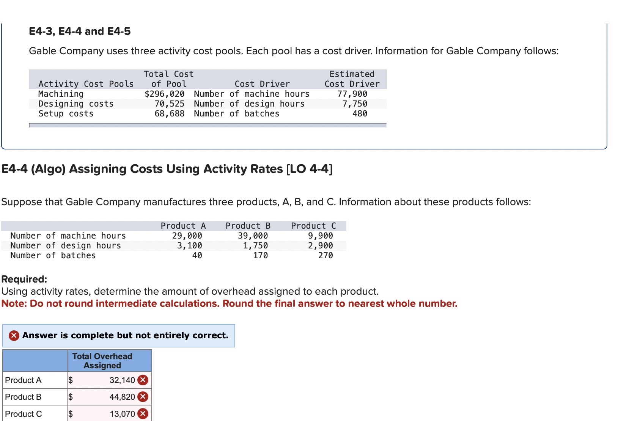Viewport: 640px width, 421px height.
Task: Click the dollar sign symbol in Product C row
Action: [x=71, y=413]
